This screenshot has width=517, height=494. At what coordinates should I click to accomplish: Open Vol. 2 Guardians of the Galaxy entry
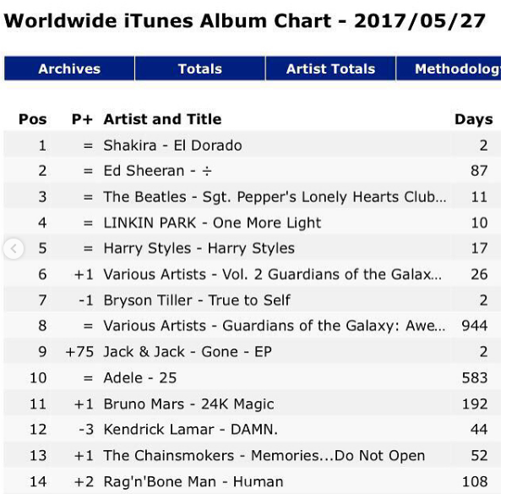pyautogui.click(x=272, y=275)
